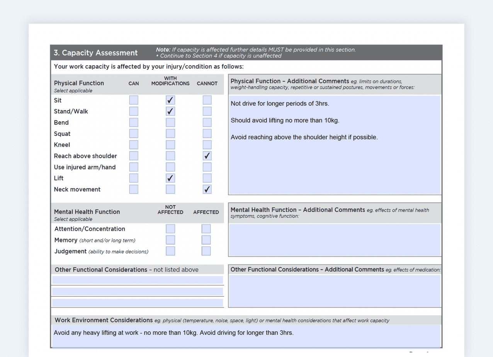The image size is (493, 357).
Task: Enable With Modifications for Squat
Action: point(170,133)
